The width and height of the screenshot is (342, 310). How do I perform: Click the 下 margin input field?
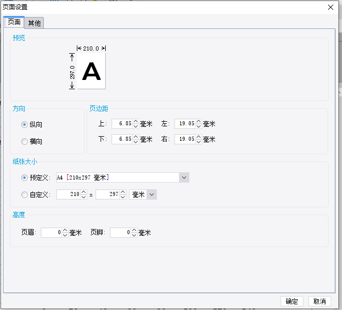[122, 139]
